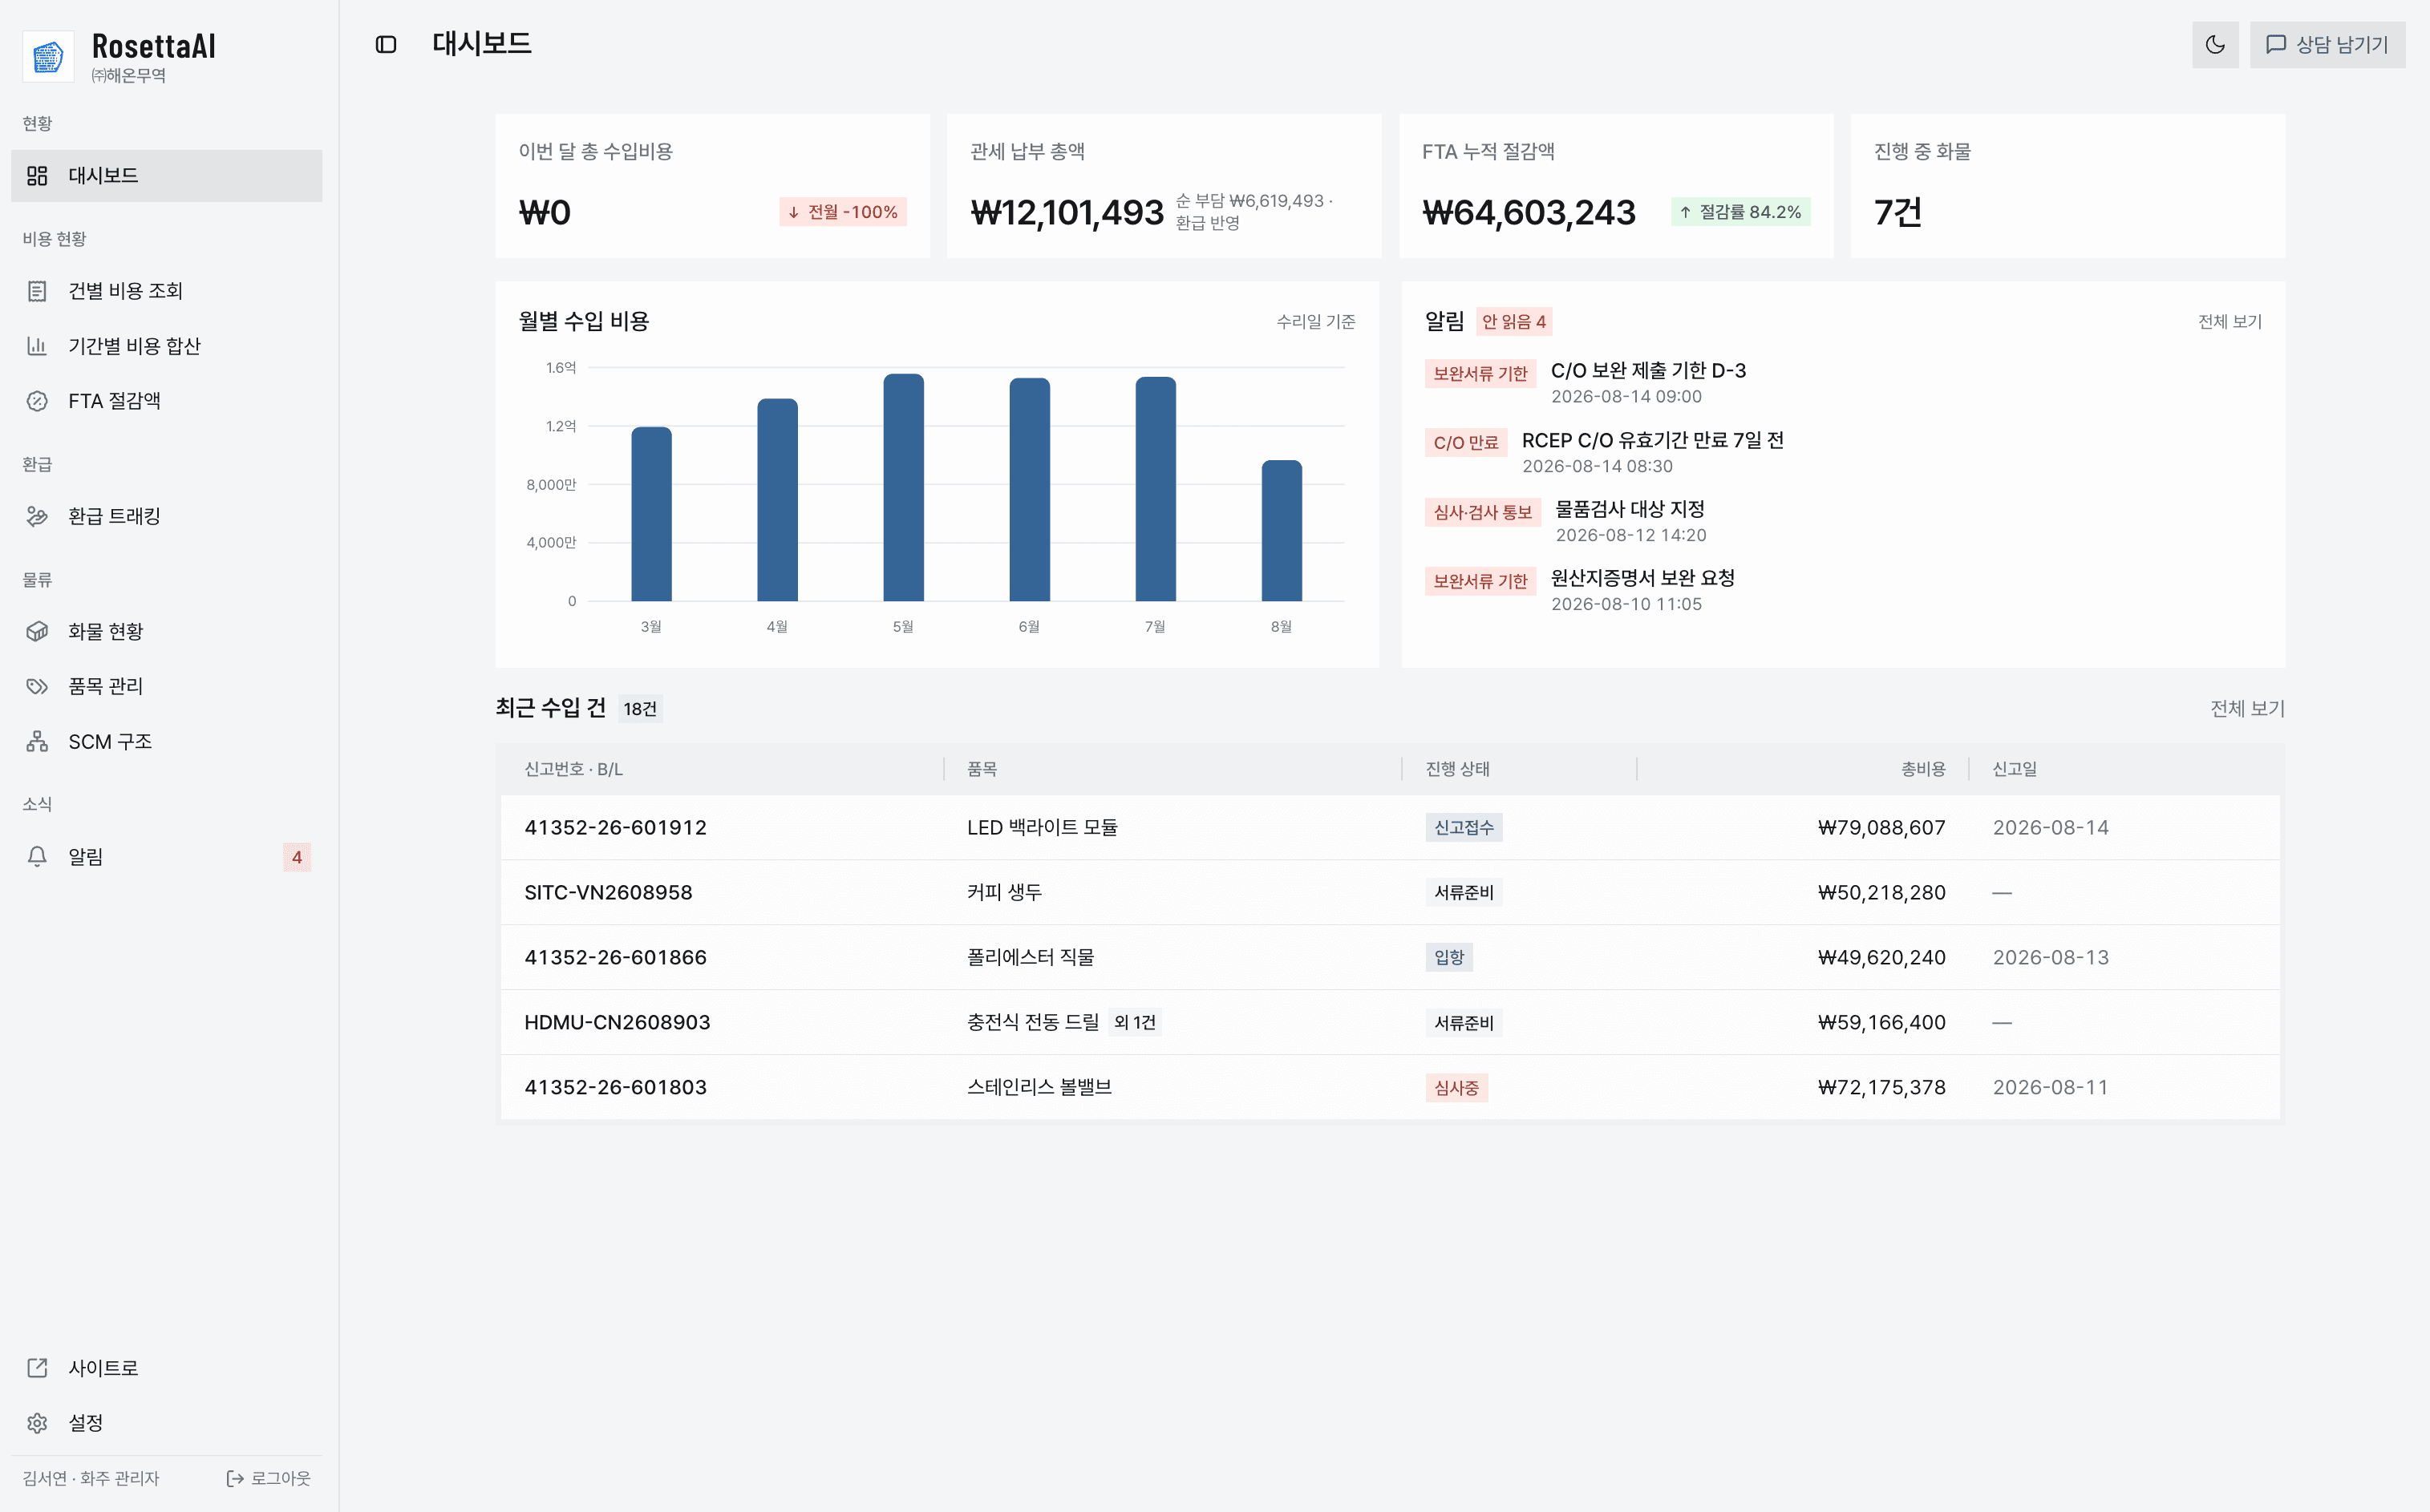Go to FTA 절감액 menu item
Viewport: 2430px width, 1512px height.
167,401
